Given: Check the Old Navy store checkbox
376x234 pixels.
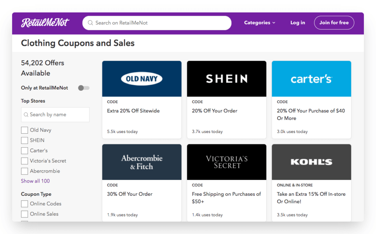Looking at the screenshot, I should (25, 130).
